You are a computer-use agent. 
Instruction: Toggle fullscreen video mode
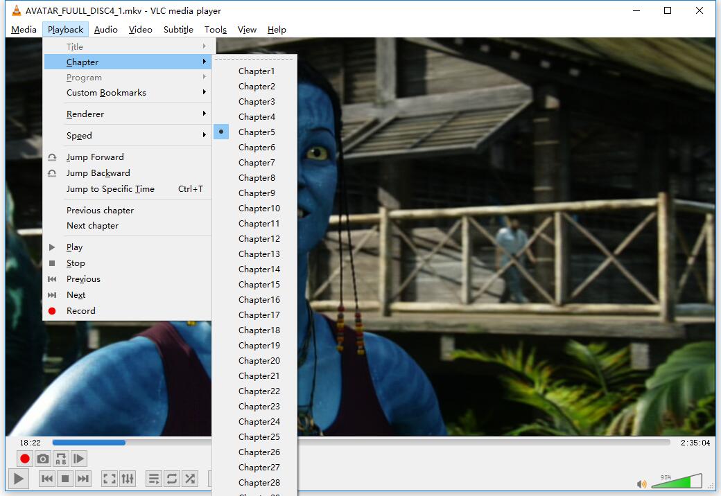110,479
